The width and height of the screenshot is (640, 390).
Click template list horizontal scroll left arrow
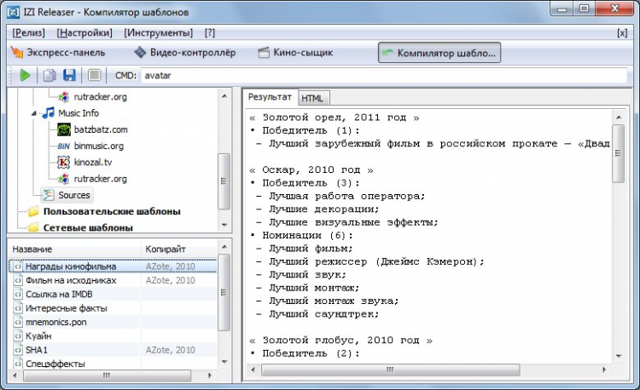[15, 376]
